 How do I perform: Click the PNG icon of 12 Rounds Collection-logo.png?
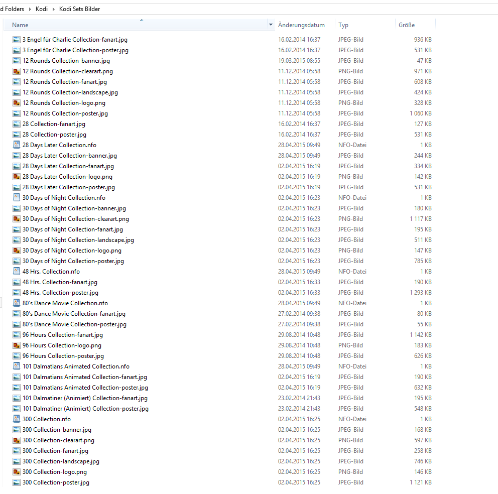pyautogui.click(x=17, y=103)
